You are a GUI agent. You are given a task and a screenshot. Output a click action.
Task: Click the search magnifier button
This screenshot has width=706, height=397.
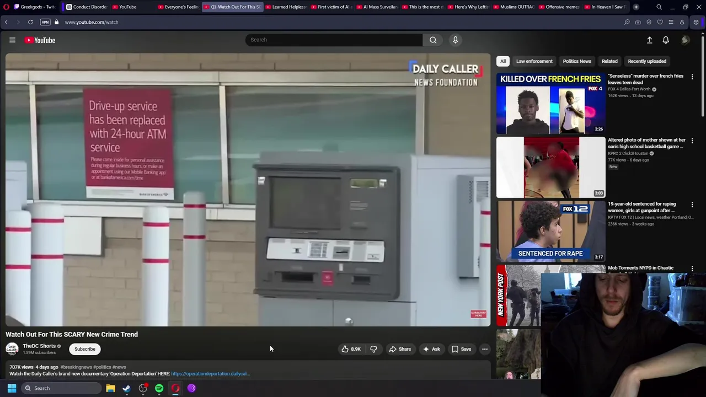tap(433, 40)
